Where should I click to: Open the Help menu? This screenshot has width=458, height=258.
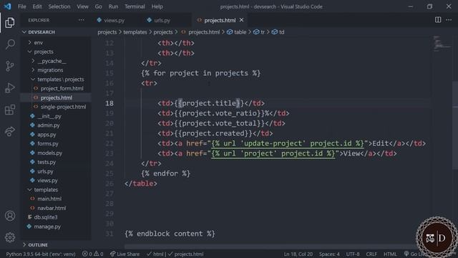tap(157, 6)
